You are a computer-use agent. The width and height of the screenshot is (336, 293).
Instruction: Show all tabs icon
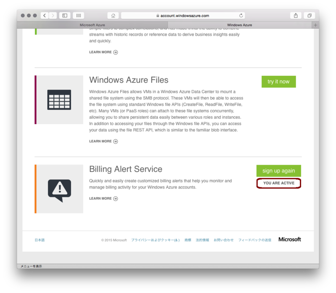click(310, 16)
